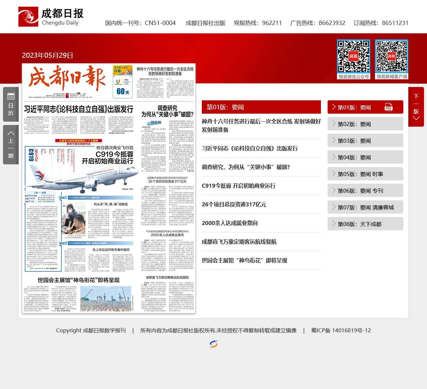Click the loading spinner icon in footer
The image size is (427, 389).
pos(213,344)
